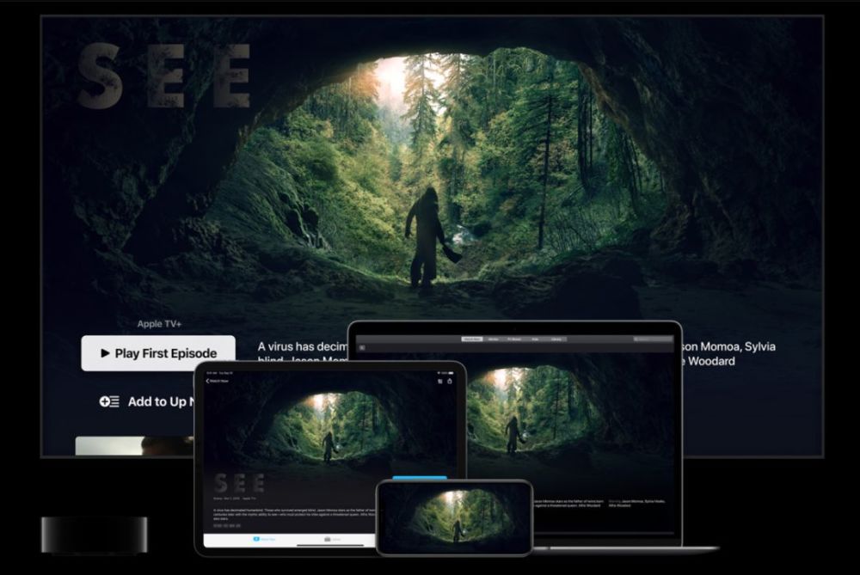Click the Add to Up Next icon
Viewport: 860px width, 575px height.
[109, 401]
